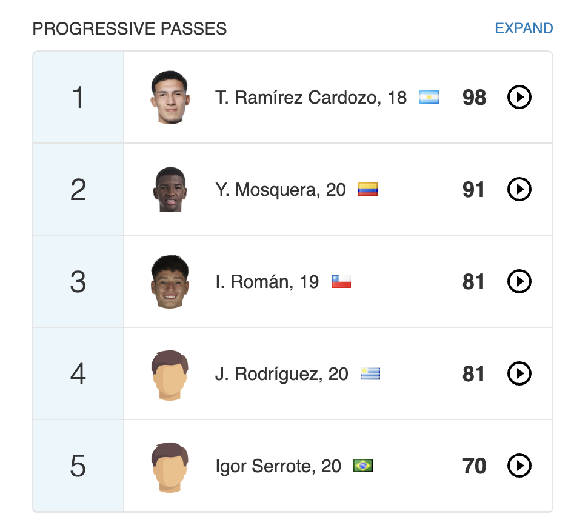574x531 pixels.
Task: Click the Progressive Passes heading
Action: (130, 28)
